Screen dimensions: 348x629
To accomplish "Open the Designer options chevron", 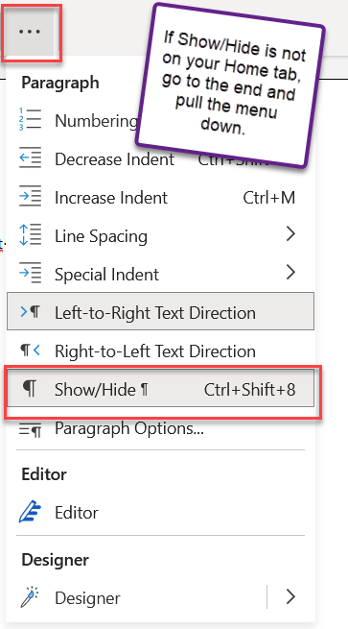I will coord(291,596).
